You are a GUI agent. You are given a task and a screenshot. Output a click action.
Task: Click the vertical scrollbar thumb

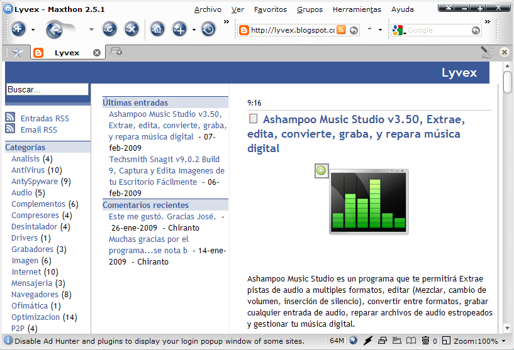pyautogui.click(x=508, y=82)
